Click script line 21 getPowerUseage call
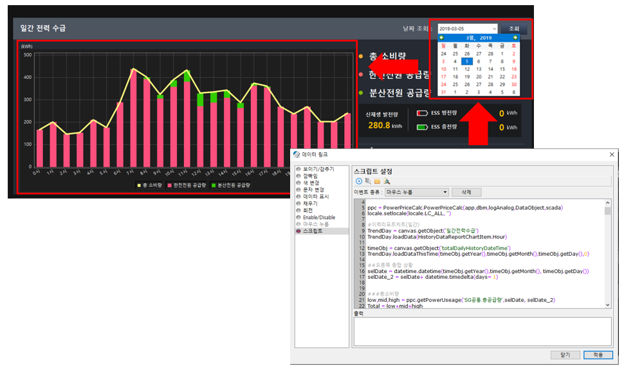 pos(461,300)
